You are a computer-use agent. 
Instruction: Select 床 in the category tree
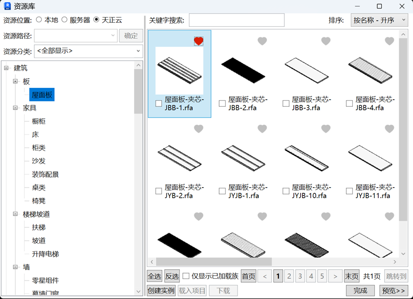[35, 135]
